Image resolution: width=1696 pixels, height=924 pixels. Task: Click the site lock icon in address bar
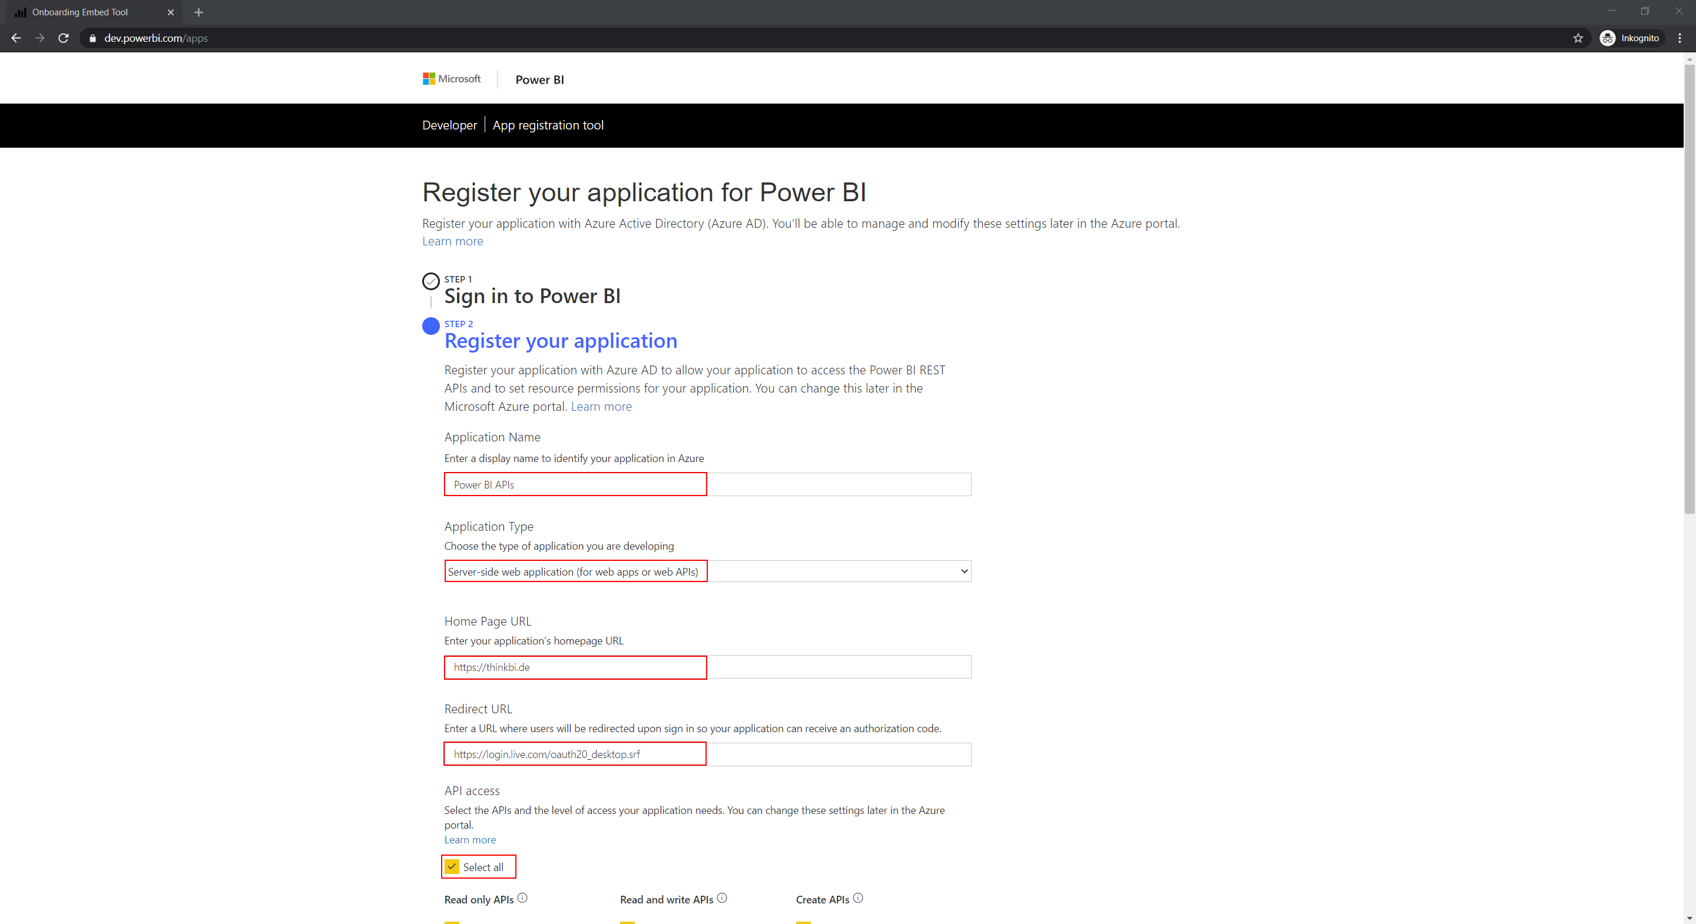[x=92, y=38]
